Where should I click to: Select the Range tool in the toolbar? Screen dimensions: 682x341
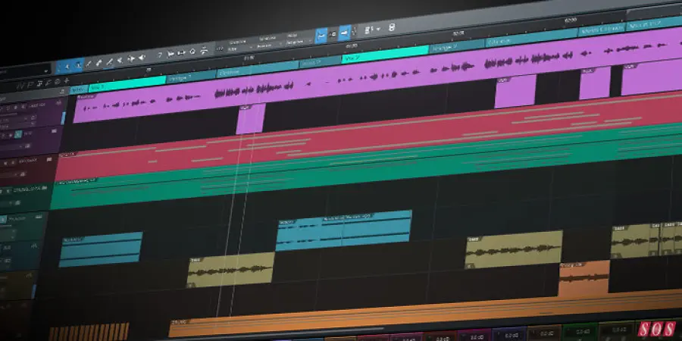77,66
